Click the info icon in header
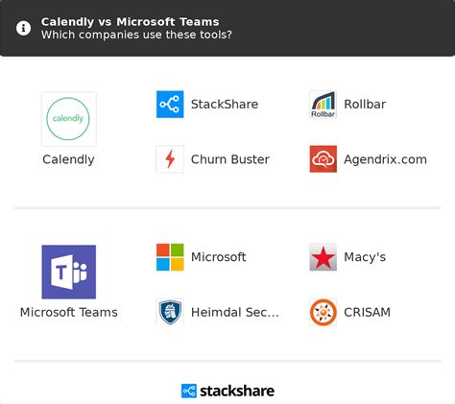This screenshot has width=455, height=404. [x=23, y=28]
